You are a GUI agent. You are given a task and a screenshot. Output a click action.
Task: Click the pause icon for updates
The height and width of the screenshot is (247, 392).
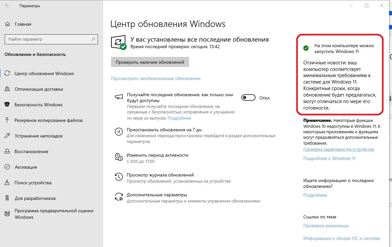click(x=119, y=131)
